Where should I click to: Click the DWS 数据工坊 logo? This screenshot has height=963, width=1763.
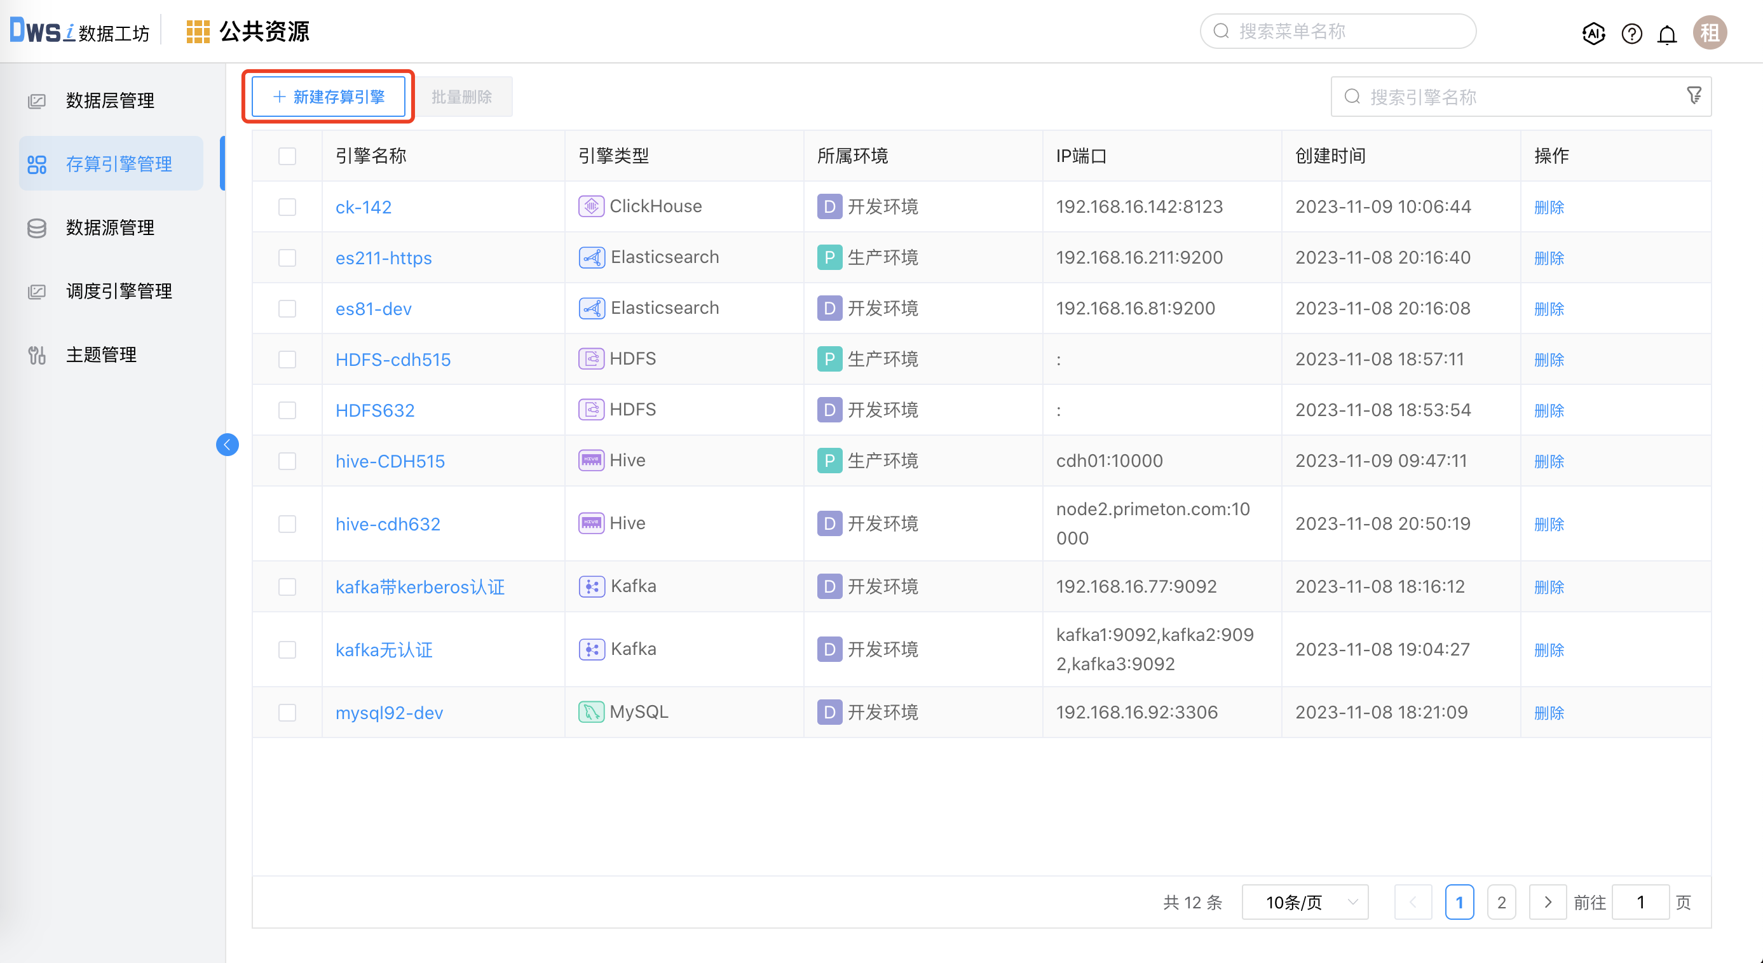[79, 32]
